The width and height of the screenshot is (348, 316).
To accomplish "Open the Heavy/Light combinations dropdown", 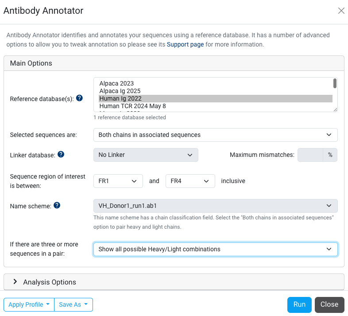I will pos(215,249).
